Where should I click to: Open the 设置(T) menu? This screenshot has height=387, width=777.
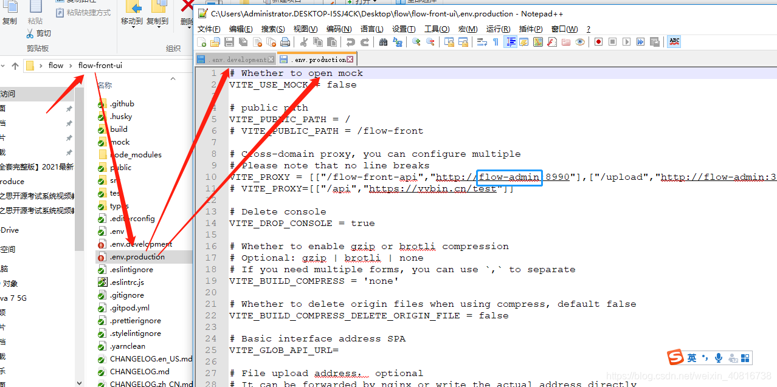(404, 29)
